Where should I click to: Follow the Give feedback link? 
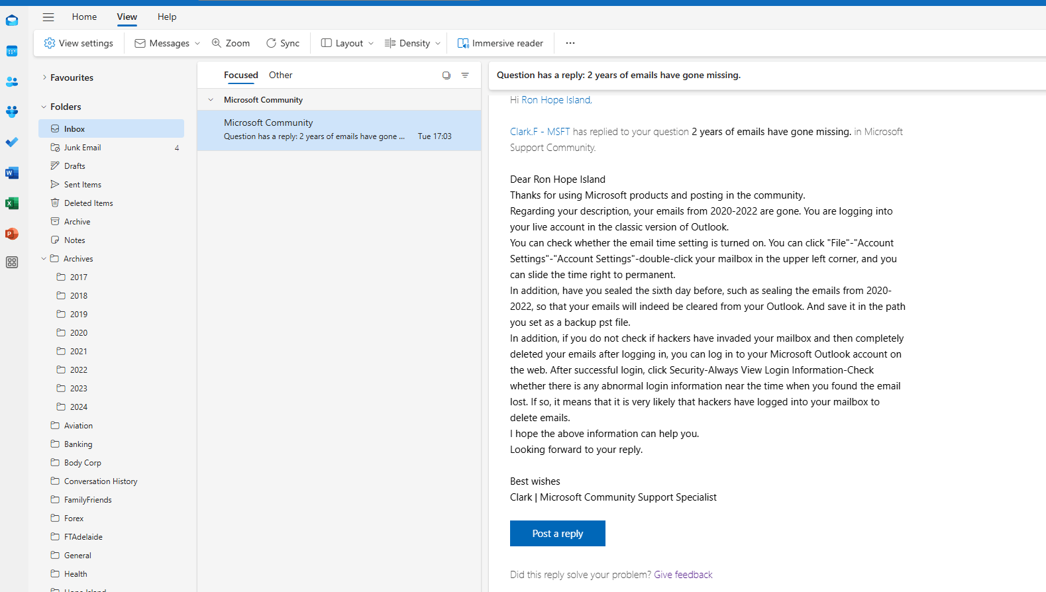click(x=683, y=575)
